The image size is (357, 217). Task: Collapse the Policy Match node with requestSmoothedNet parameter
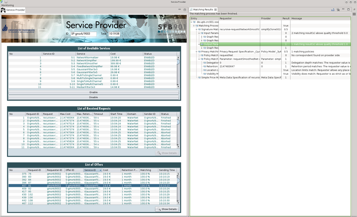point(199,59)
